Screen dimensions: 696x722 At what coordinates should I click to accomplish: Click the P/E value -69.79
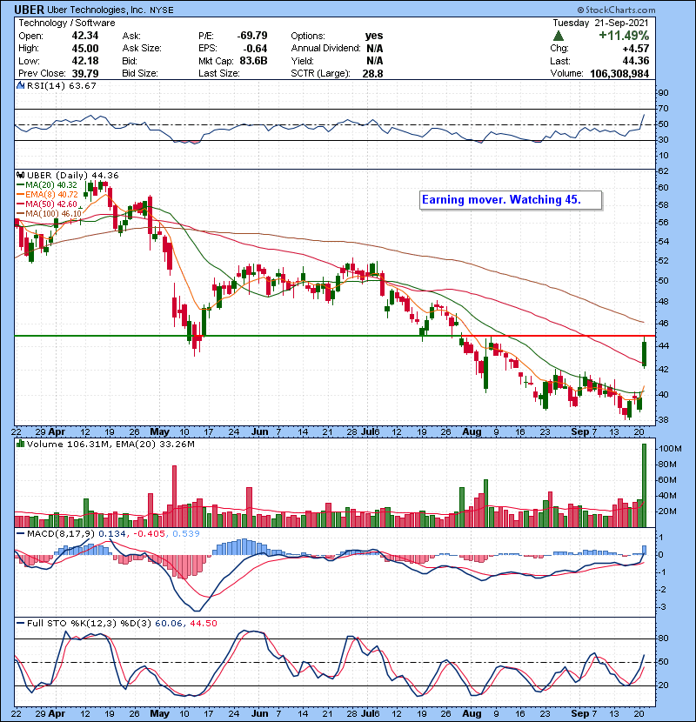tap(252, 36)
